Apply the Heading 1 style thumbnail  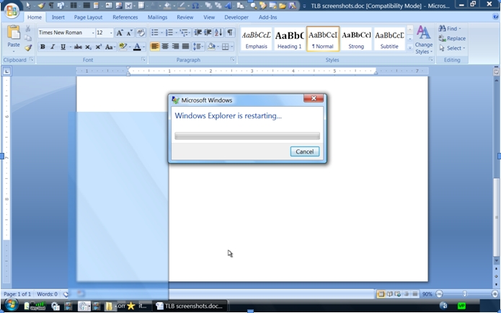[x=289, y=38]
